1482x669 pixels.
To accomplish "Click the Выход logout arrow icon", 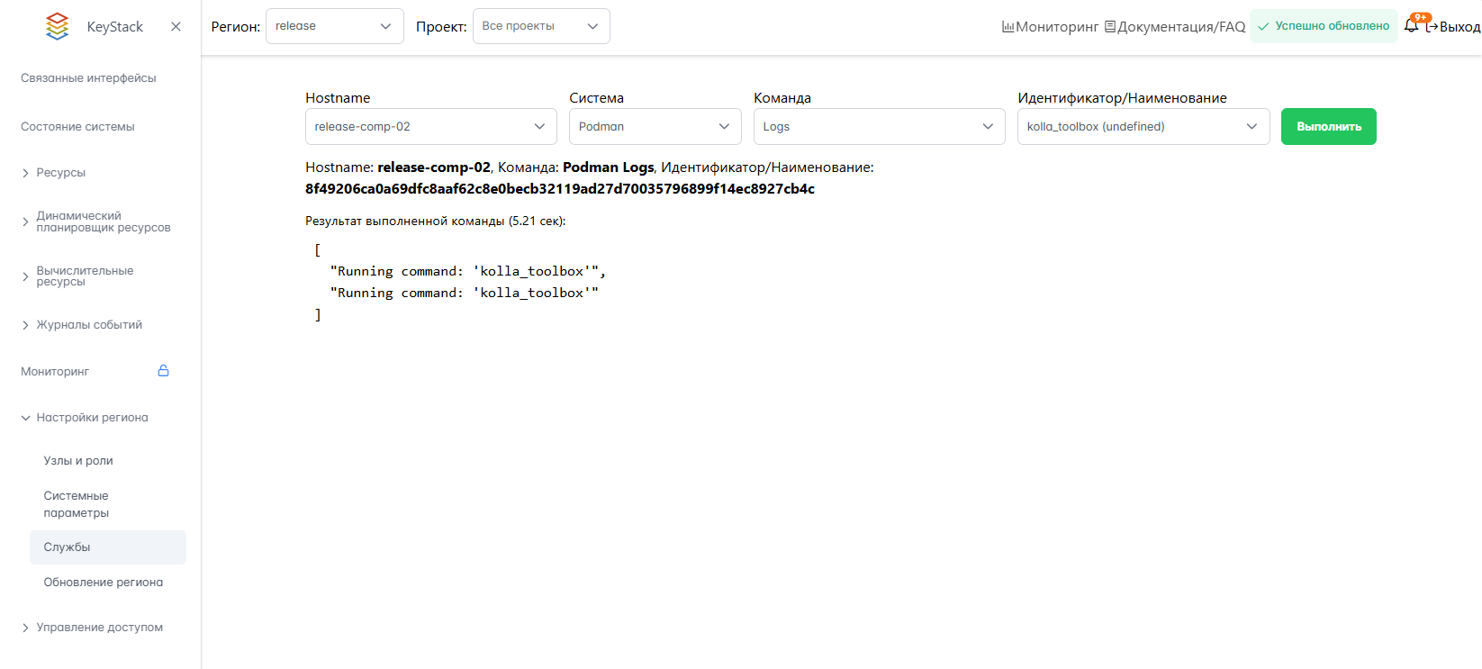I will (x=1432, y=27).
